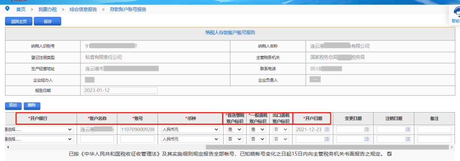This screenshot has width=460, height=161.
Task: Click 存款账户账号报告 breadcrumb
Action: (x=128, y=9)
